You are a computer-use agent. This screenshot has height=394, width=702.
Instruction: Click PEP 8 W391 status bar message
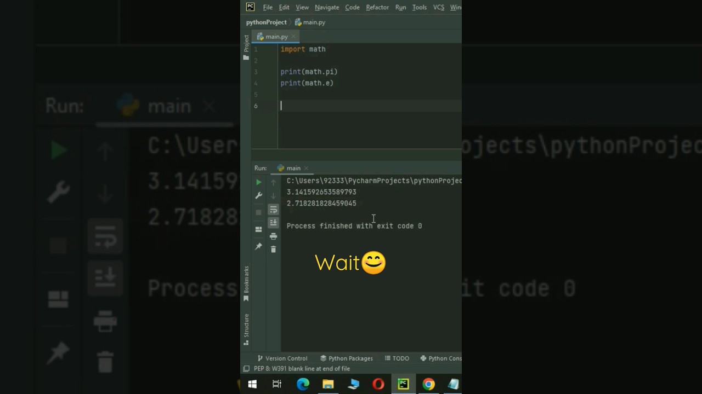302,369
